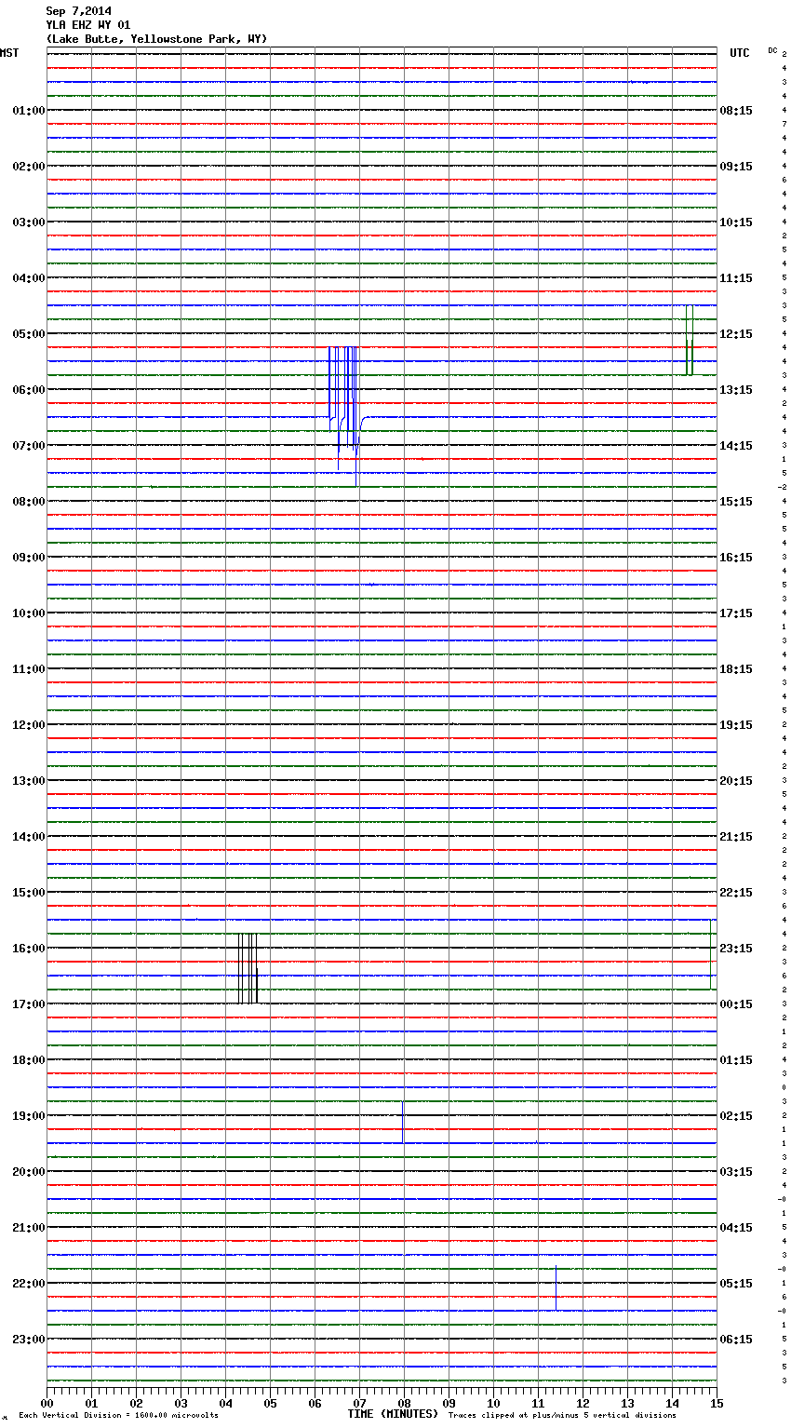Screen dimensions: 791x1428
Task: Click the UTC row label "06:15"
Action: 736,1340
